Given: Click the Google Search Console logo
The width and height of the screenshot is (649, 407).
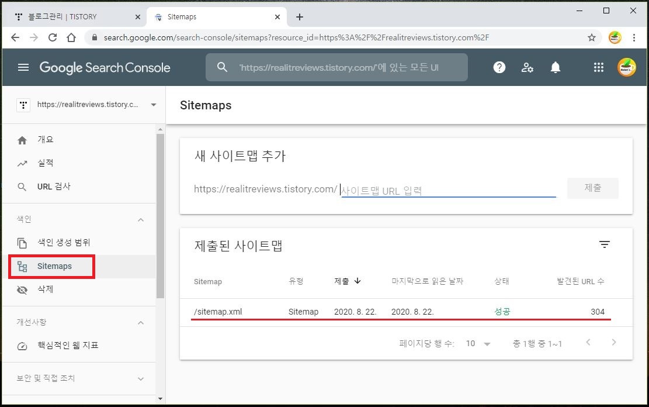Looking at the screenshot, I should click(105, 68).
